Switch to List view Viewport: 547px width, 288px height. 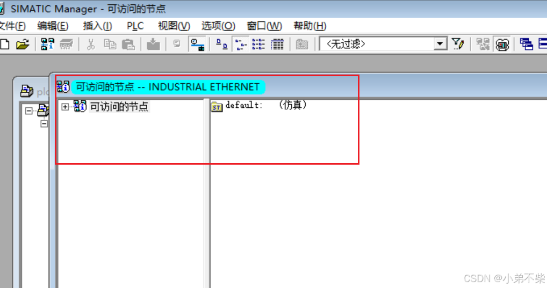coord(258,44)
